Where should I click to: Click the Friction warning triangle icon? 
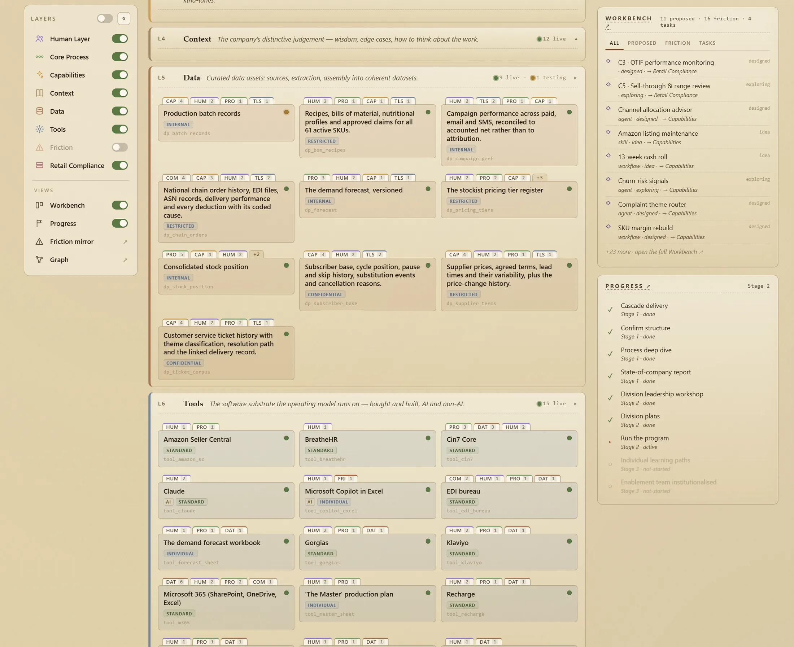[39, 148]
